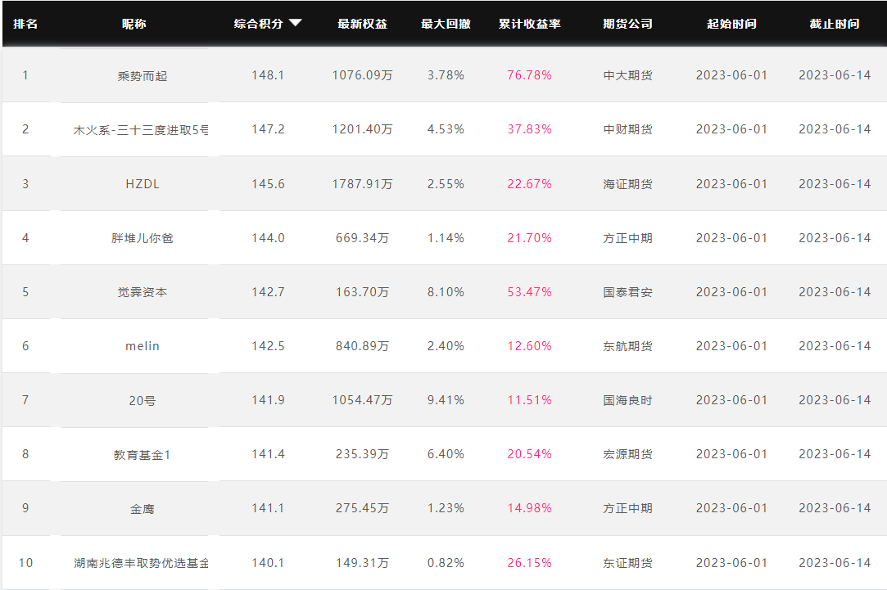This screenshot has height=590, width=887.
Task: Select equity value 1076.09万
Action: 362,75
